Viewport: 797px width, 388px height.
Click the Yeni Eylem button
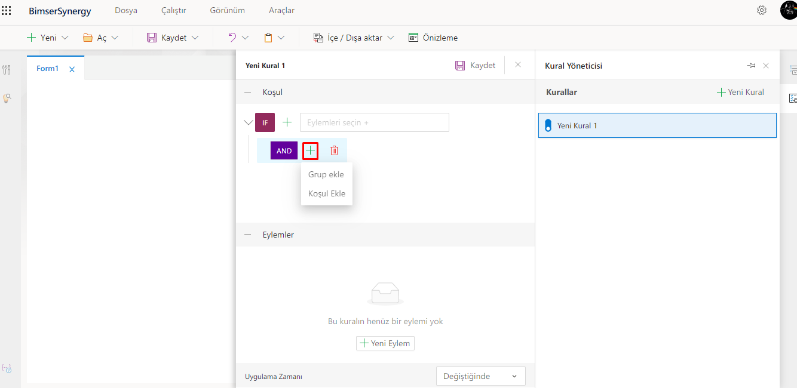(385, 343)
